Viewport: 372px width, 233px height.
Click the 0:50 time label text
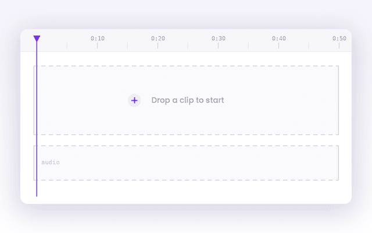point(339,38)
